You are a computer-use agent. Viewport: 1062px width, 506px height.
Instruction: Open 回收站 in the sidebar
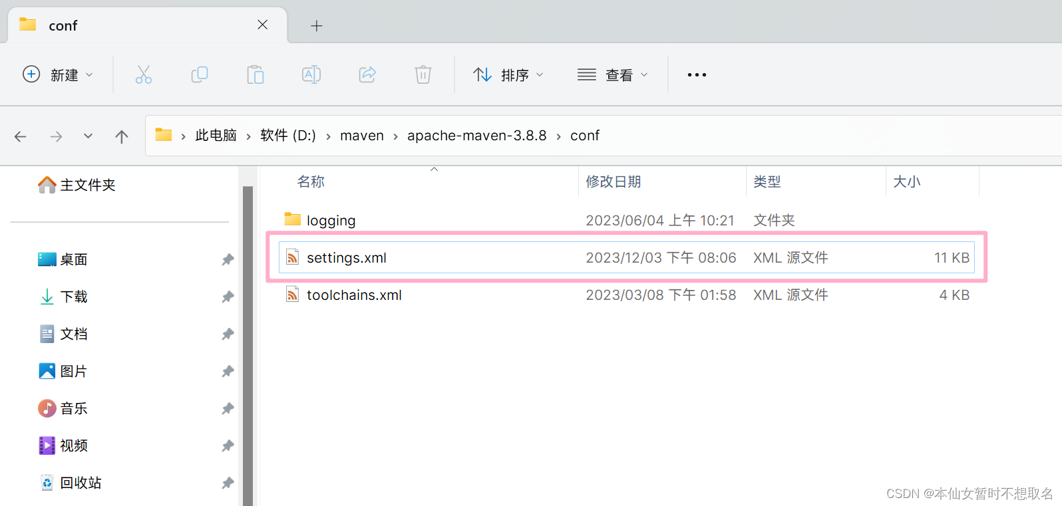tap(70, 483)
